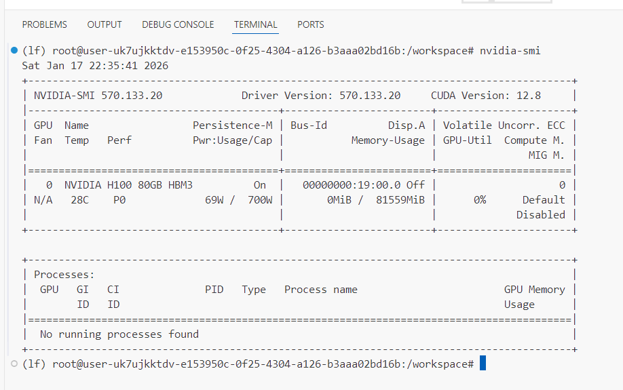The width and height of the screenshot is (623, 390).
Task: Click the last prompt's '/workspace#' text
Action: coord(440,364)
